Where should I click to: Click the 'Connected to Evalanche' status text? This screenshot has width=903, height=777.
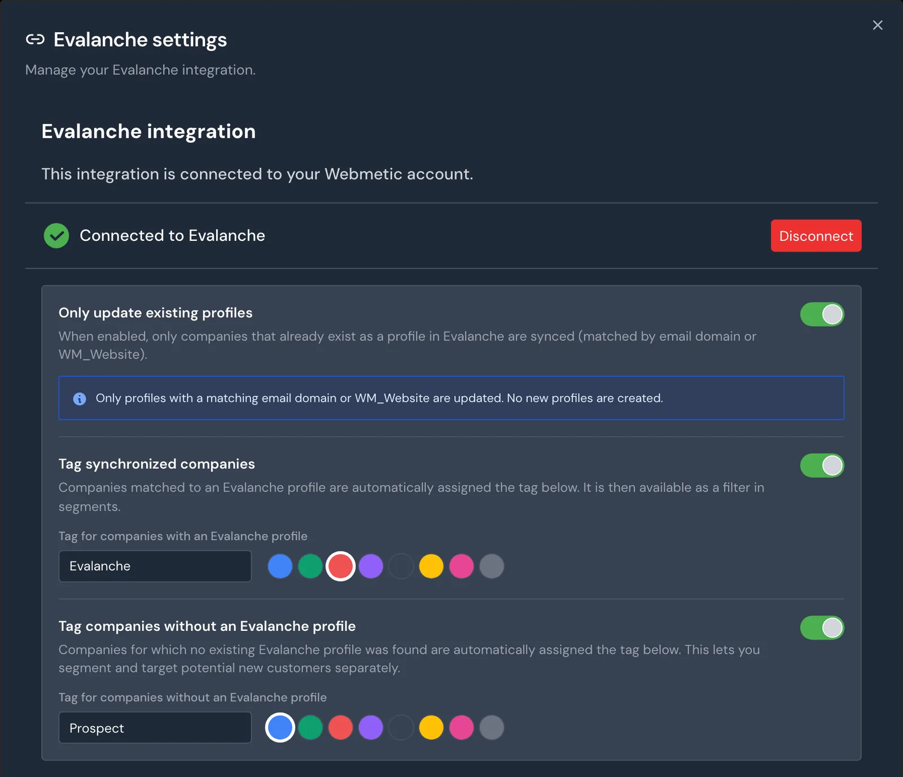pos(172,236)
